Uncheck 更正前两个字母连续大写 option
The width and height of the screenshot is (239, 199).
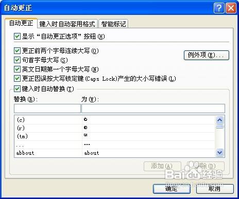[17, 51]
